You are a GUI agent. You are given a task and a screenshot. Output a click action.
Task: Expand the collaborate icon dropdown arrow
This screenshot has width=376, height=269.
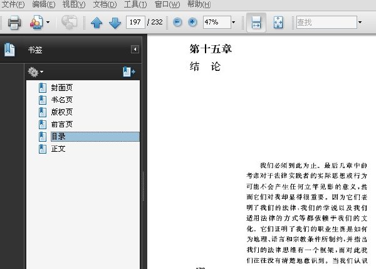48,23
